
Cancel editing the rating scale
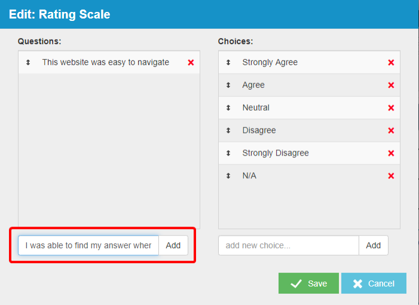[374, 283]
